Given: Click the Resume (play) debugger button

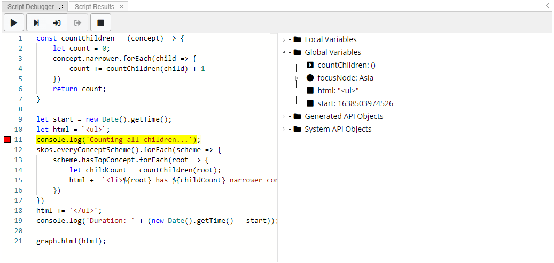Looking at the screenshot, I should pos(14,23).
